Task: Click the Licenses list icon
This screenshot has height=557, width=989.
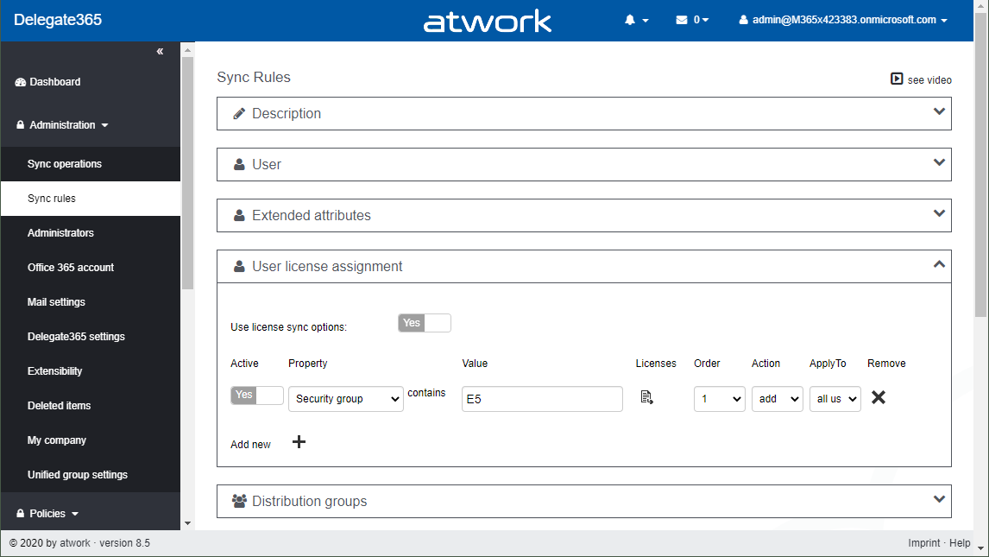Action: tap(647, 397)
